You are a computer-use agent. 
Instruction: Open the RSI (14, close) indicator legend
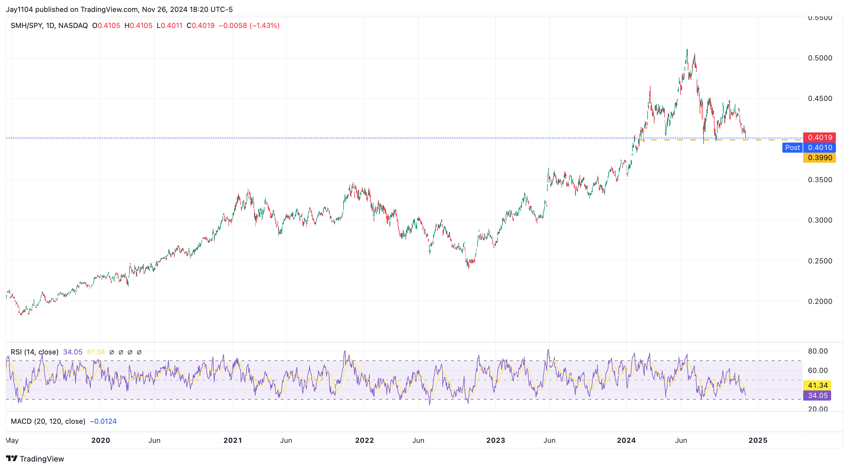point(35,352)
